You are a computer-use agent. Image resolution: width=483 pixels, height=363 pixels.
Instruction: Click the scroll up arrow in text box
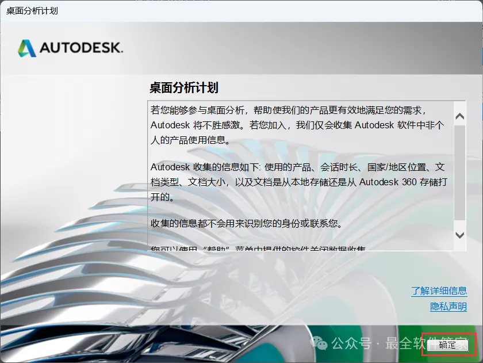tap(460, 116)
